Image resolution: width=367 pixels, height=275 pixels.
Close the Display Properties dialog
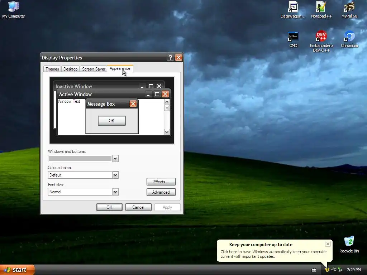coord(178,58)
